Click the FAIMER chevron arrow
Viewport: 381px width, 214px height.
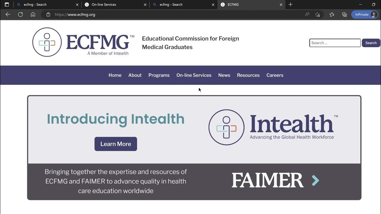(315, 180)
